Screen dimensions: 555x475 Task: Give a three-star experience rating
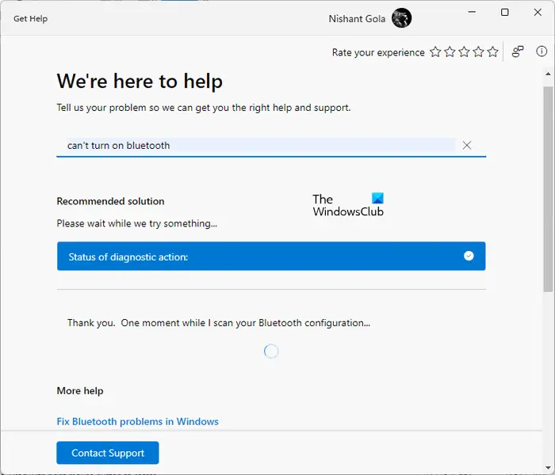click(464, 52)
